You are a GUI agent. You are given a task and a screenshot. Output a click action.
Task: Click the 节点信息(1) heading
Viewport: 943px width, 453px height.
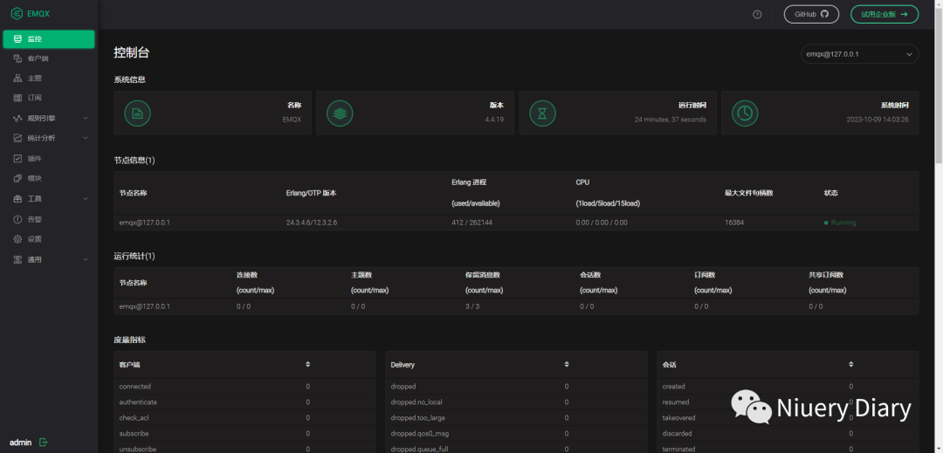(x=134, y=161)
